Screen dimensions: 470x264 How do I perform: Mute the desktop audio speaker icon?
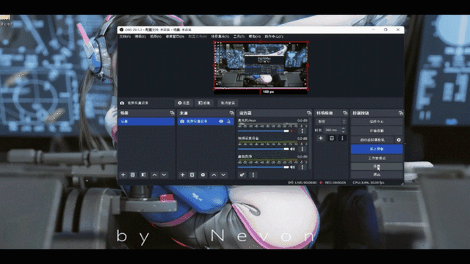[x=292, y=167]
